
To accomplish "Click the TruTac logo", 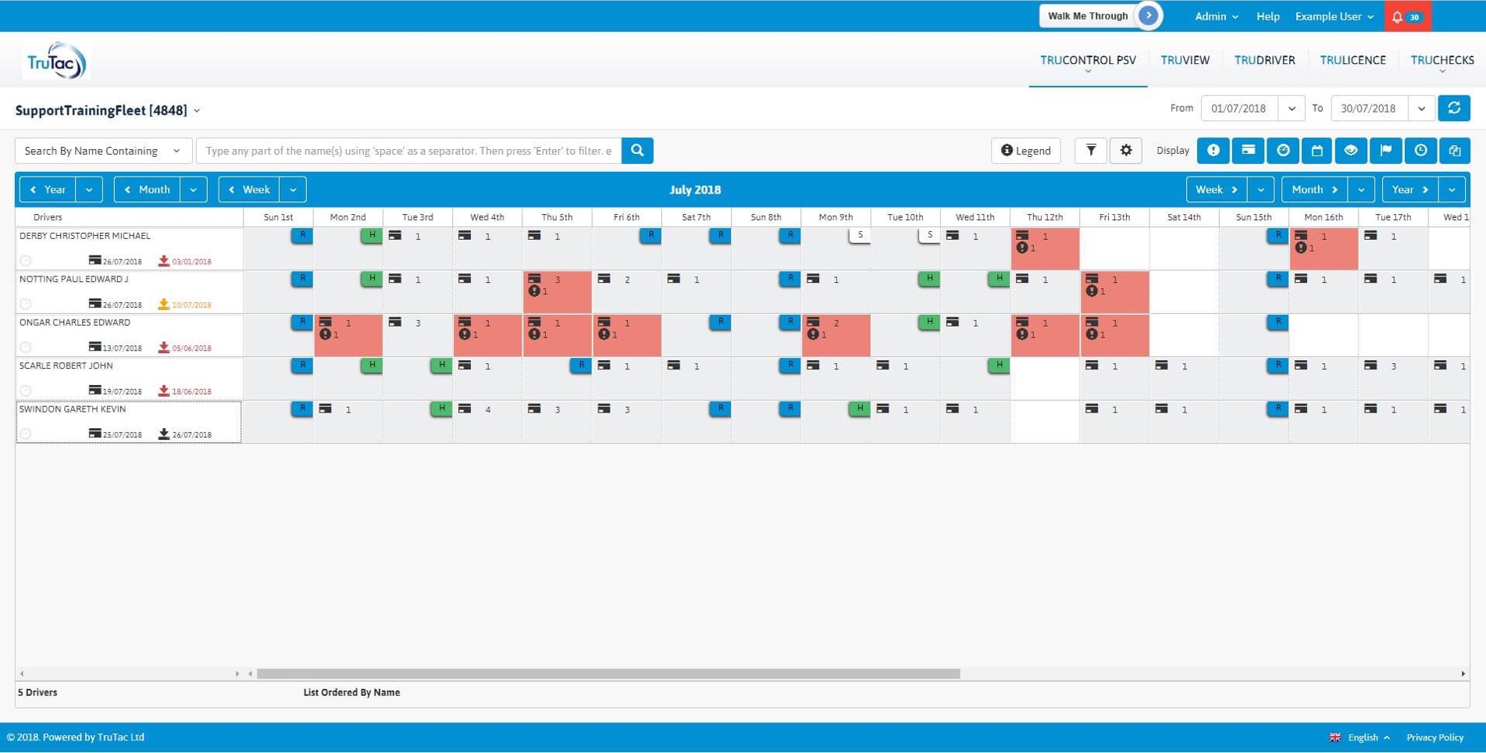I will coord(55,61).
